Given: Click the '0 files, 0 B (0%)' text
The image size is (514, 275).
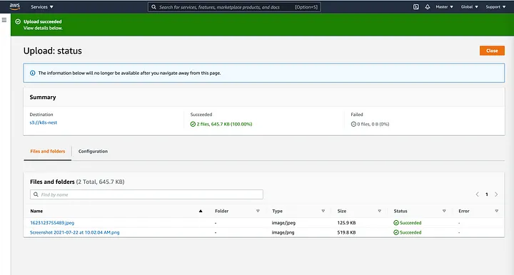Looking at the screenshot, I should 373,124.
